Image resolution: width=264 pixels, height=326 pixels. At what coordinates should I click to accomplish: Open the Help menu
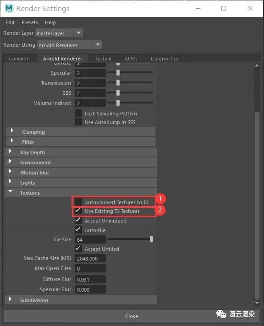(50, 22)
